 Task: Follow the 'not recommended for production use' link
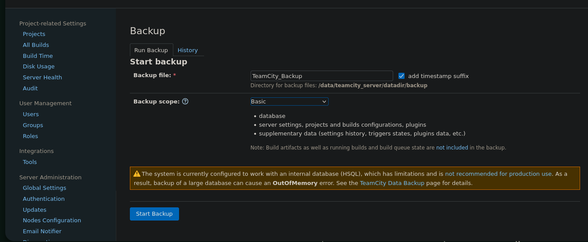pos(498,174)
